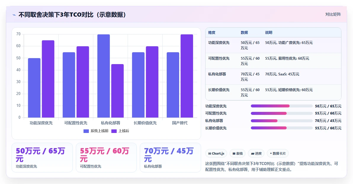Image resolution: width=353 pixels, height=184 pixels.
Task: Click the 功能深度优先 progress bar
Action: [282, 106]
